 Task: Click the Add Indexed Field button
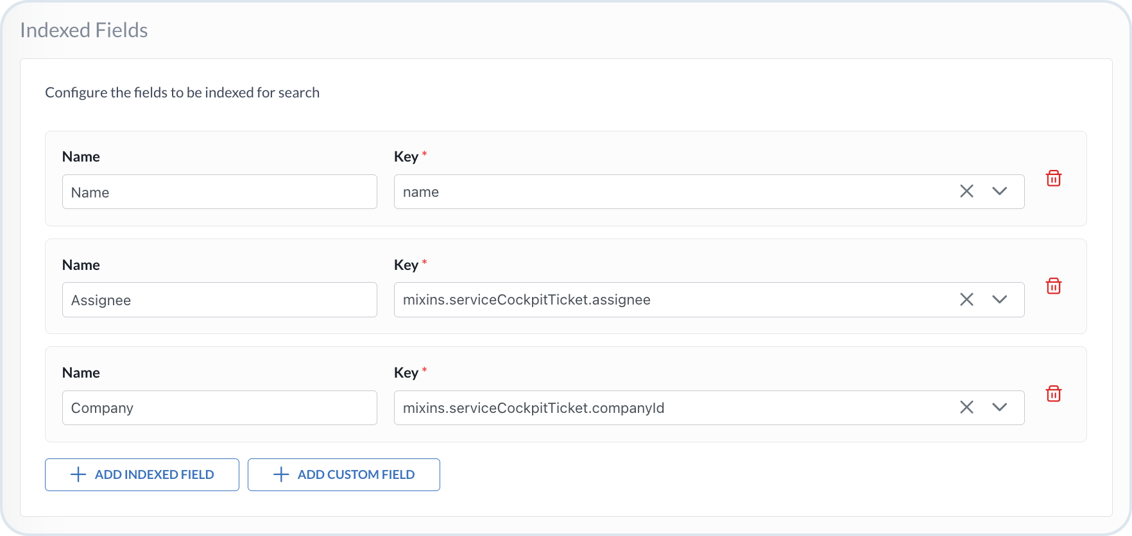pos(142,474)
